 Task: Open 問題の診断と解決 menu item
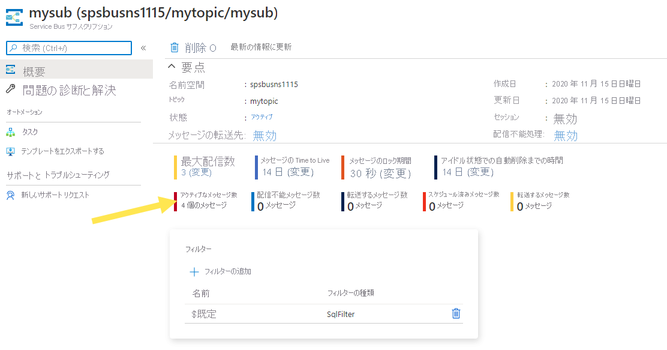71,90
